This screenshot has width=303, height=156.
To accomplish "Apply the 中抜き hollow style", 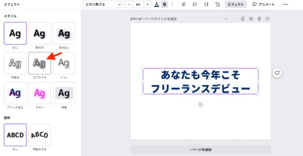I will 15,63.
